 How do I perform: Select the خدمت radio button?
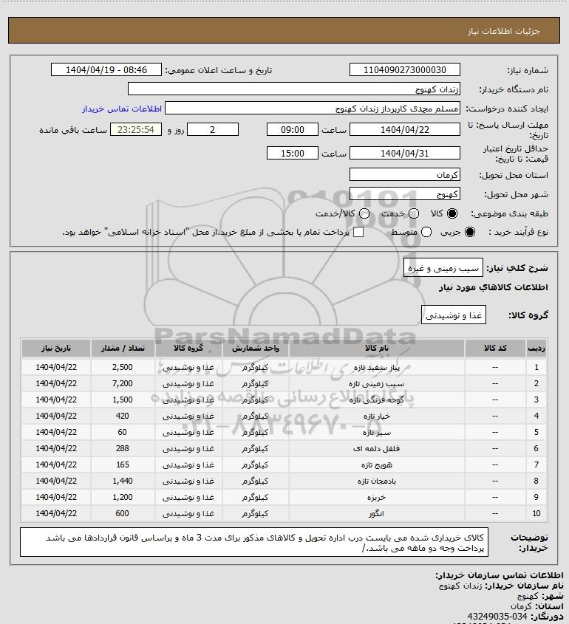point(414,213)
